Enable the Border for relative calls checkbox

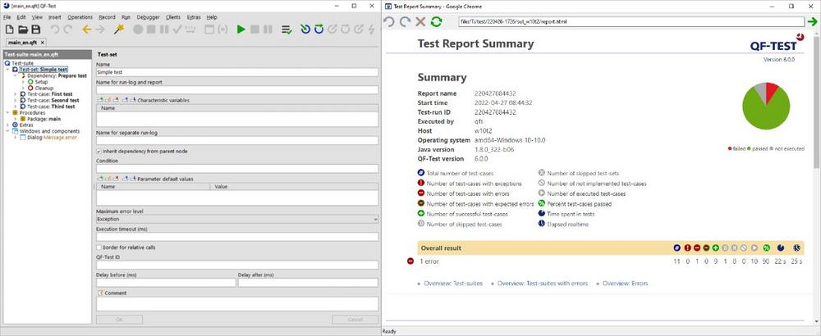click(99, 247)
